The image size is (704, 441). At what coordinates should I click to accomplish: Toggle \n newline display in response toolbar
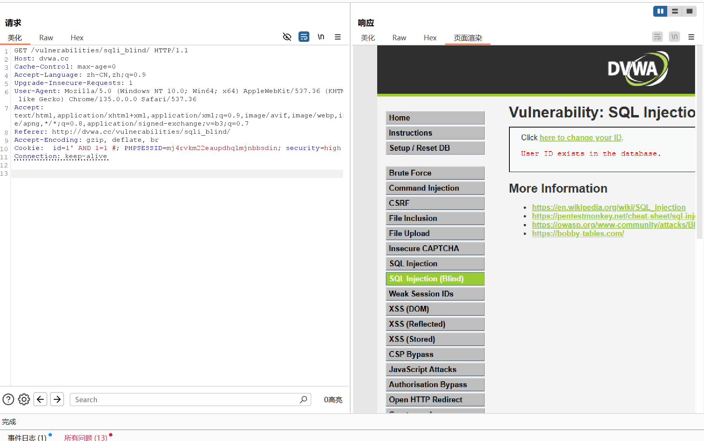pos(675,37)
